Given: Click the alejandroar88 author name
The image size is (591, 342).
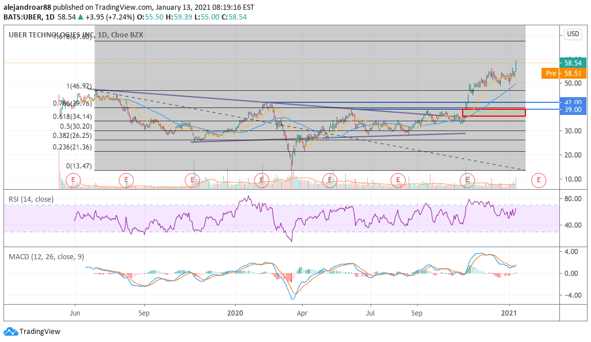Looking at the screenshot, I should tap(28, 7).
